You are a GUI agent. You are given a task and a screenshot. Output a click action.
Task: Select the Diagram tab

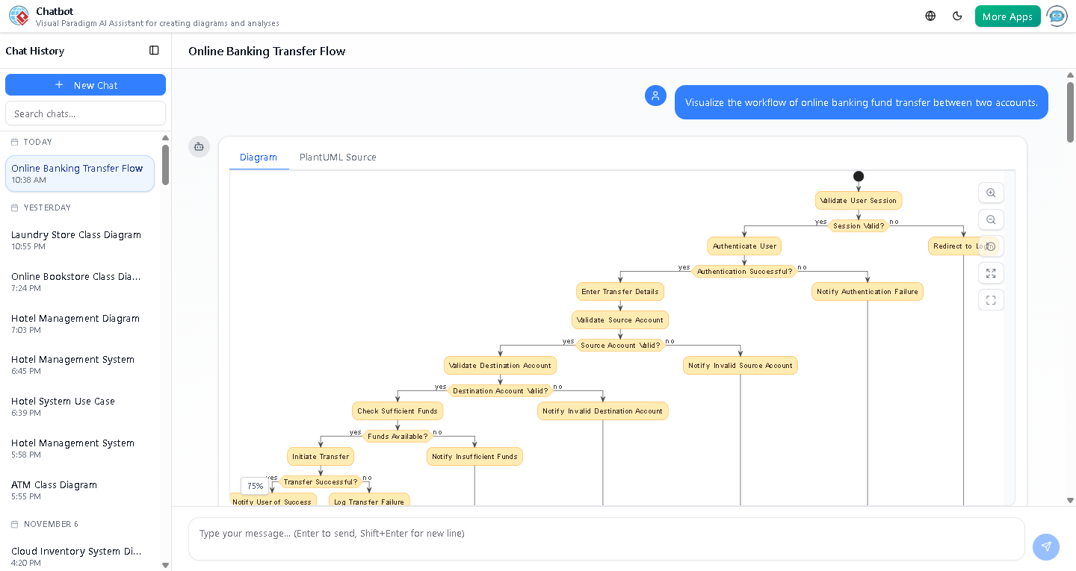click(x=259, y=157)
